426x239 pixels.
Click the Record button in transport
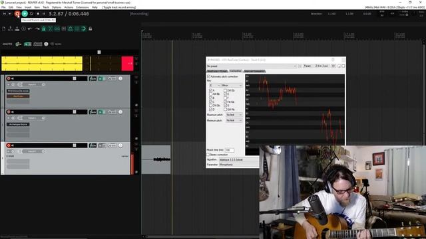pyautogui.click(x=17, y=13)
